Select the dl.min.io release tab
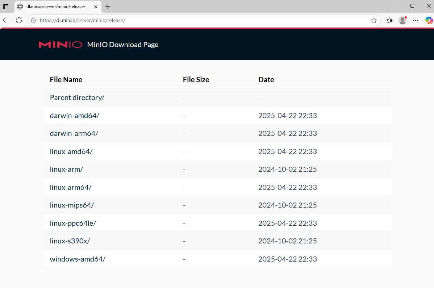 click(x=58, y=7)
